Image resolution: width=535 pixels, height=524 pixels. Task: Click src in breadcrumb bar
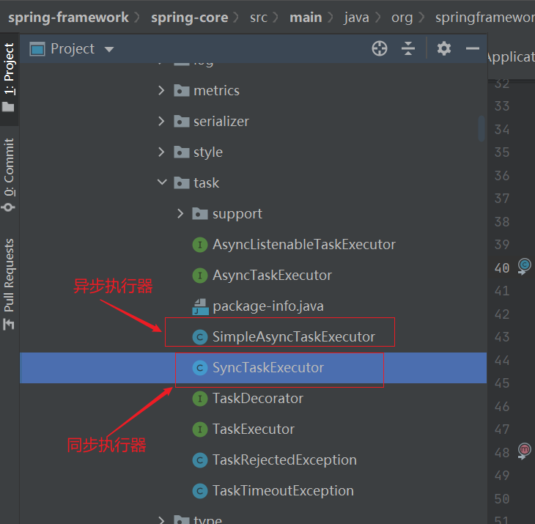click(259, 18)
